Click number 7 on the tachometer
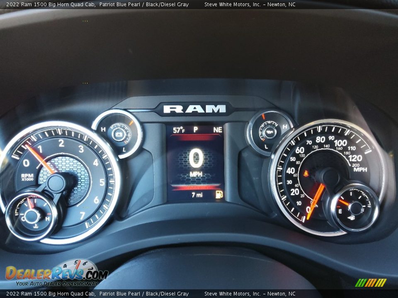This screenshot has width=398, height=298. 82,216
